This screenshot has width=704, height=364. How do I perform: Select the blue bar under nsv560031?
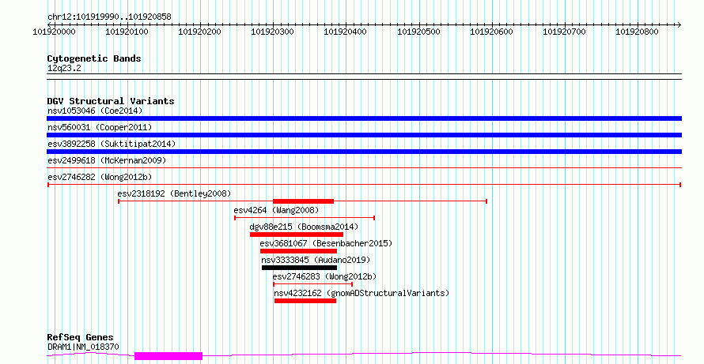tap(364, 135)
